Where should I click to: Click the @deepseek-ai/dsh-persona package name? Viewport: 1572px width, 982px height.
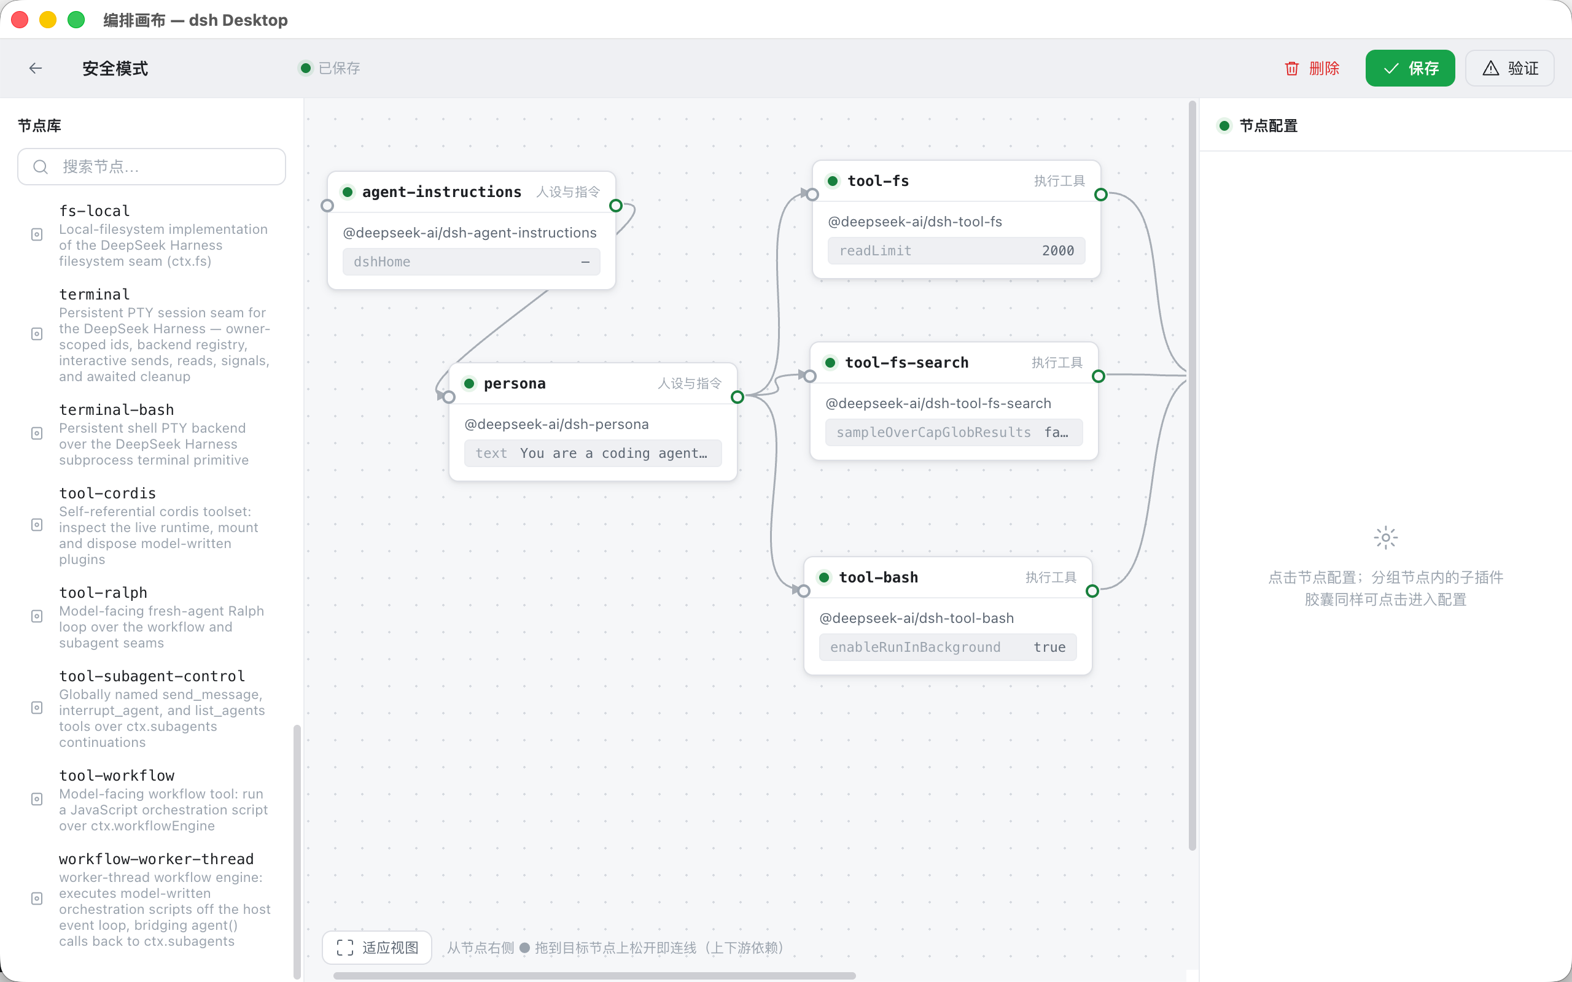pyautogui.click(x=557, y=424)
